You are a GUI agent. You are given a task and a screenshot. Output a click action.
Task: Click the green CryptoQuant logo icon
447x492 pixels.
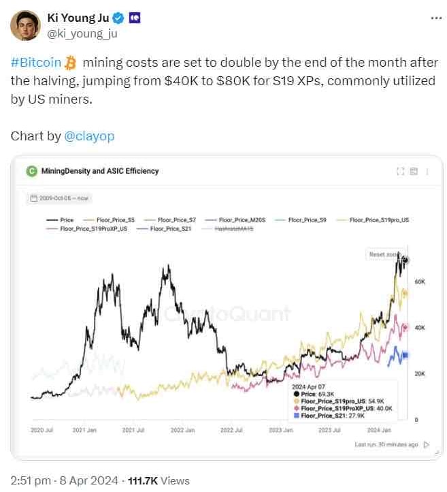coord(31,171)
